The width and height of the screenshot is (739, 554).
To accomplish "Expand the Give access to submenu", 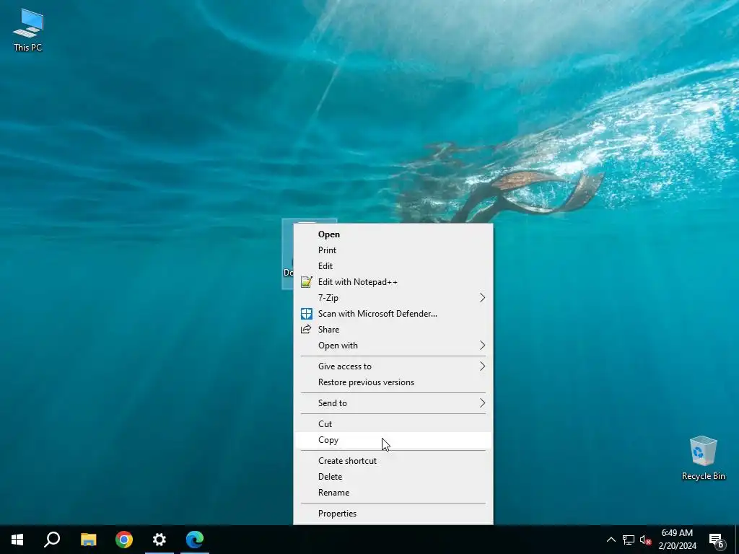I will 393,366.
